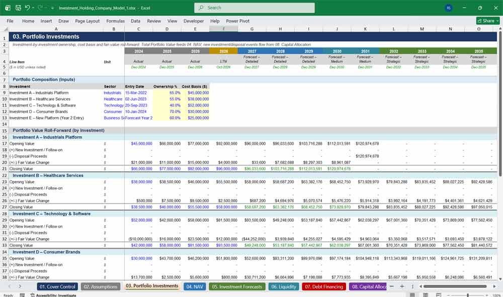Select row 21 header
Screen dimensions: 503x297
coord(5,169)
